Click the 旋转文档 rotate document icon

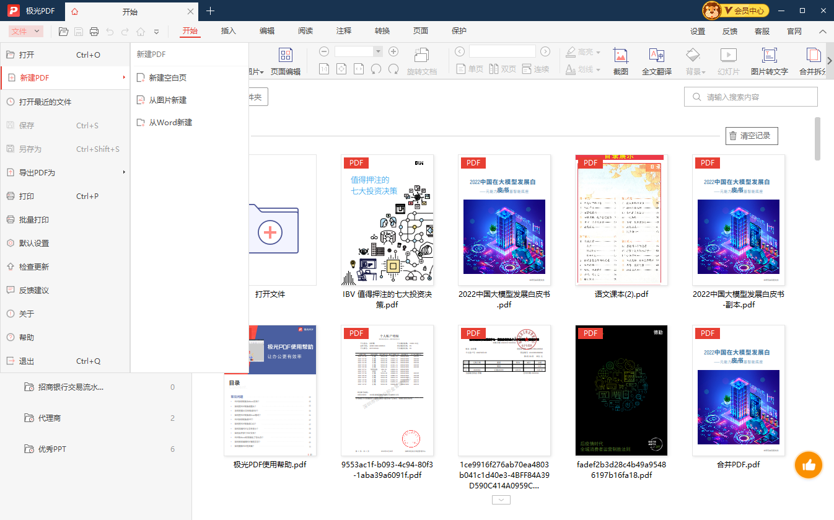click(422, 56)
